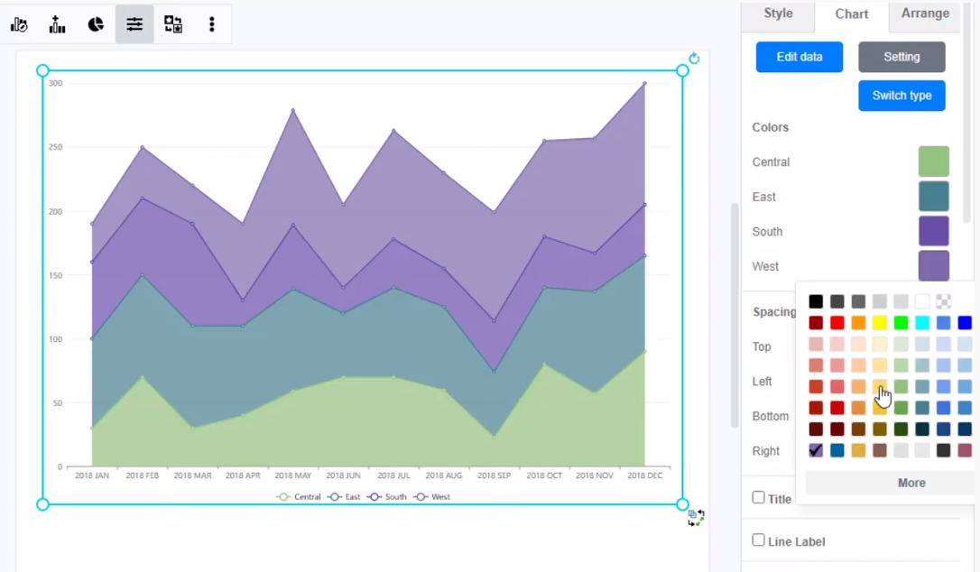This screenshot has width=980, height=572.
Task: Pick the transparent swatch in the palette
Action: pos(943,300)
